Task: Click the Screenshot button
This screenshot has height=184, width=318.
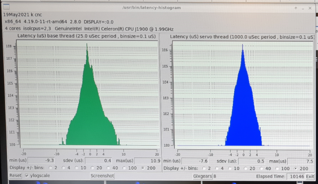Action: 102,176
